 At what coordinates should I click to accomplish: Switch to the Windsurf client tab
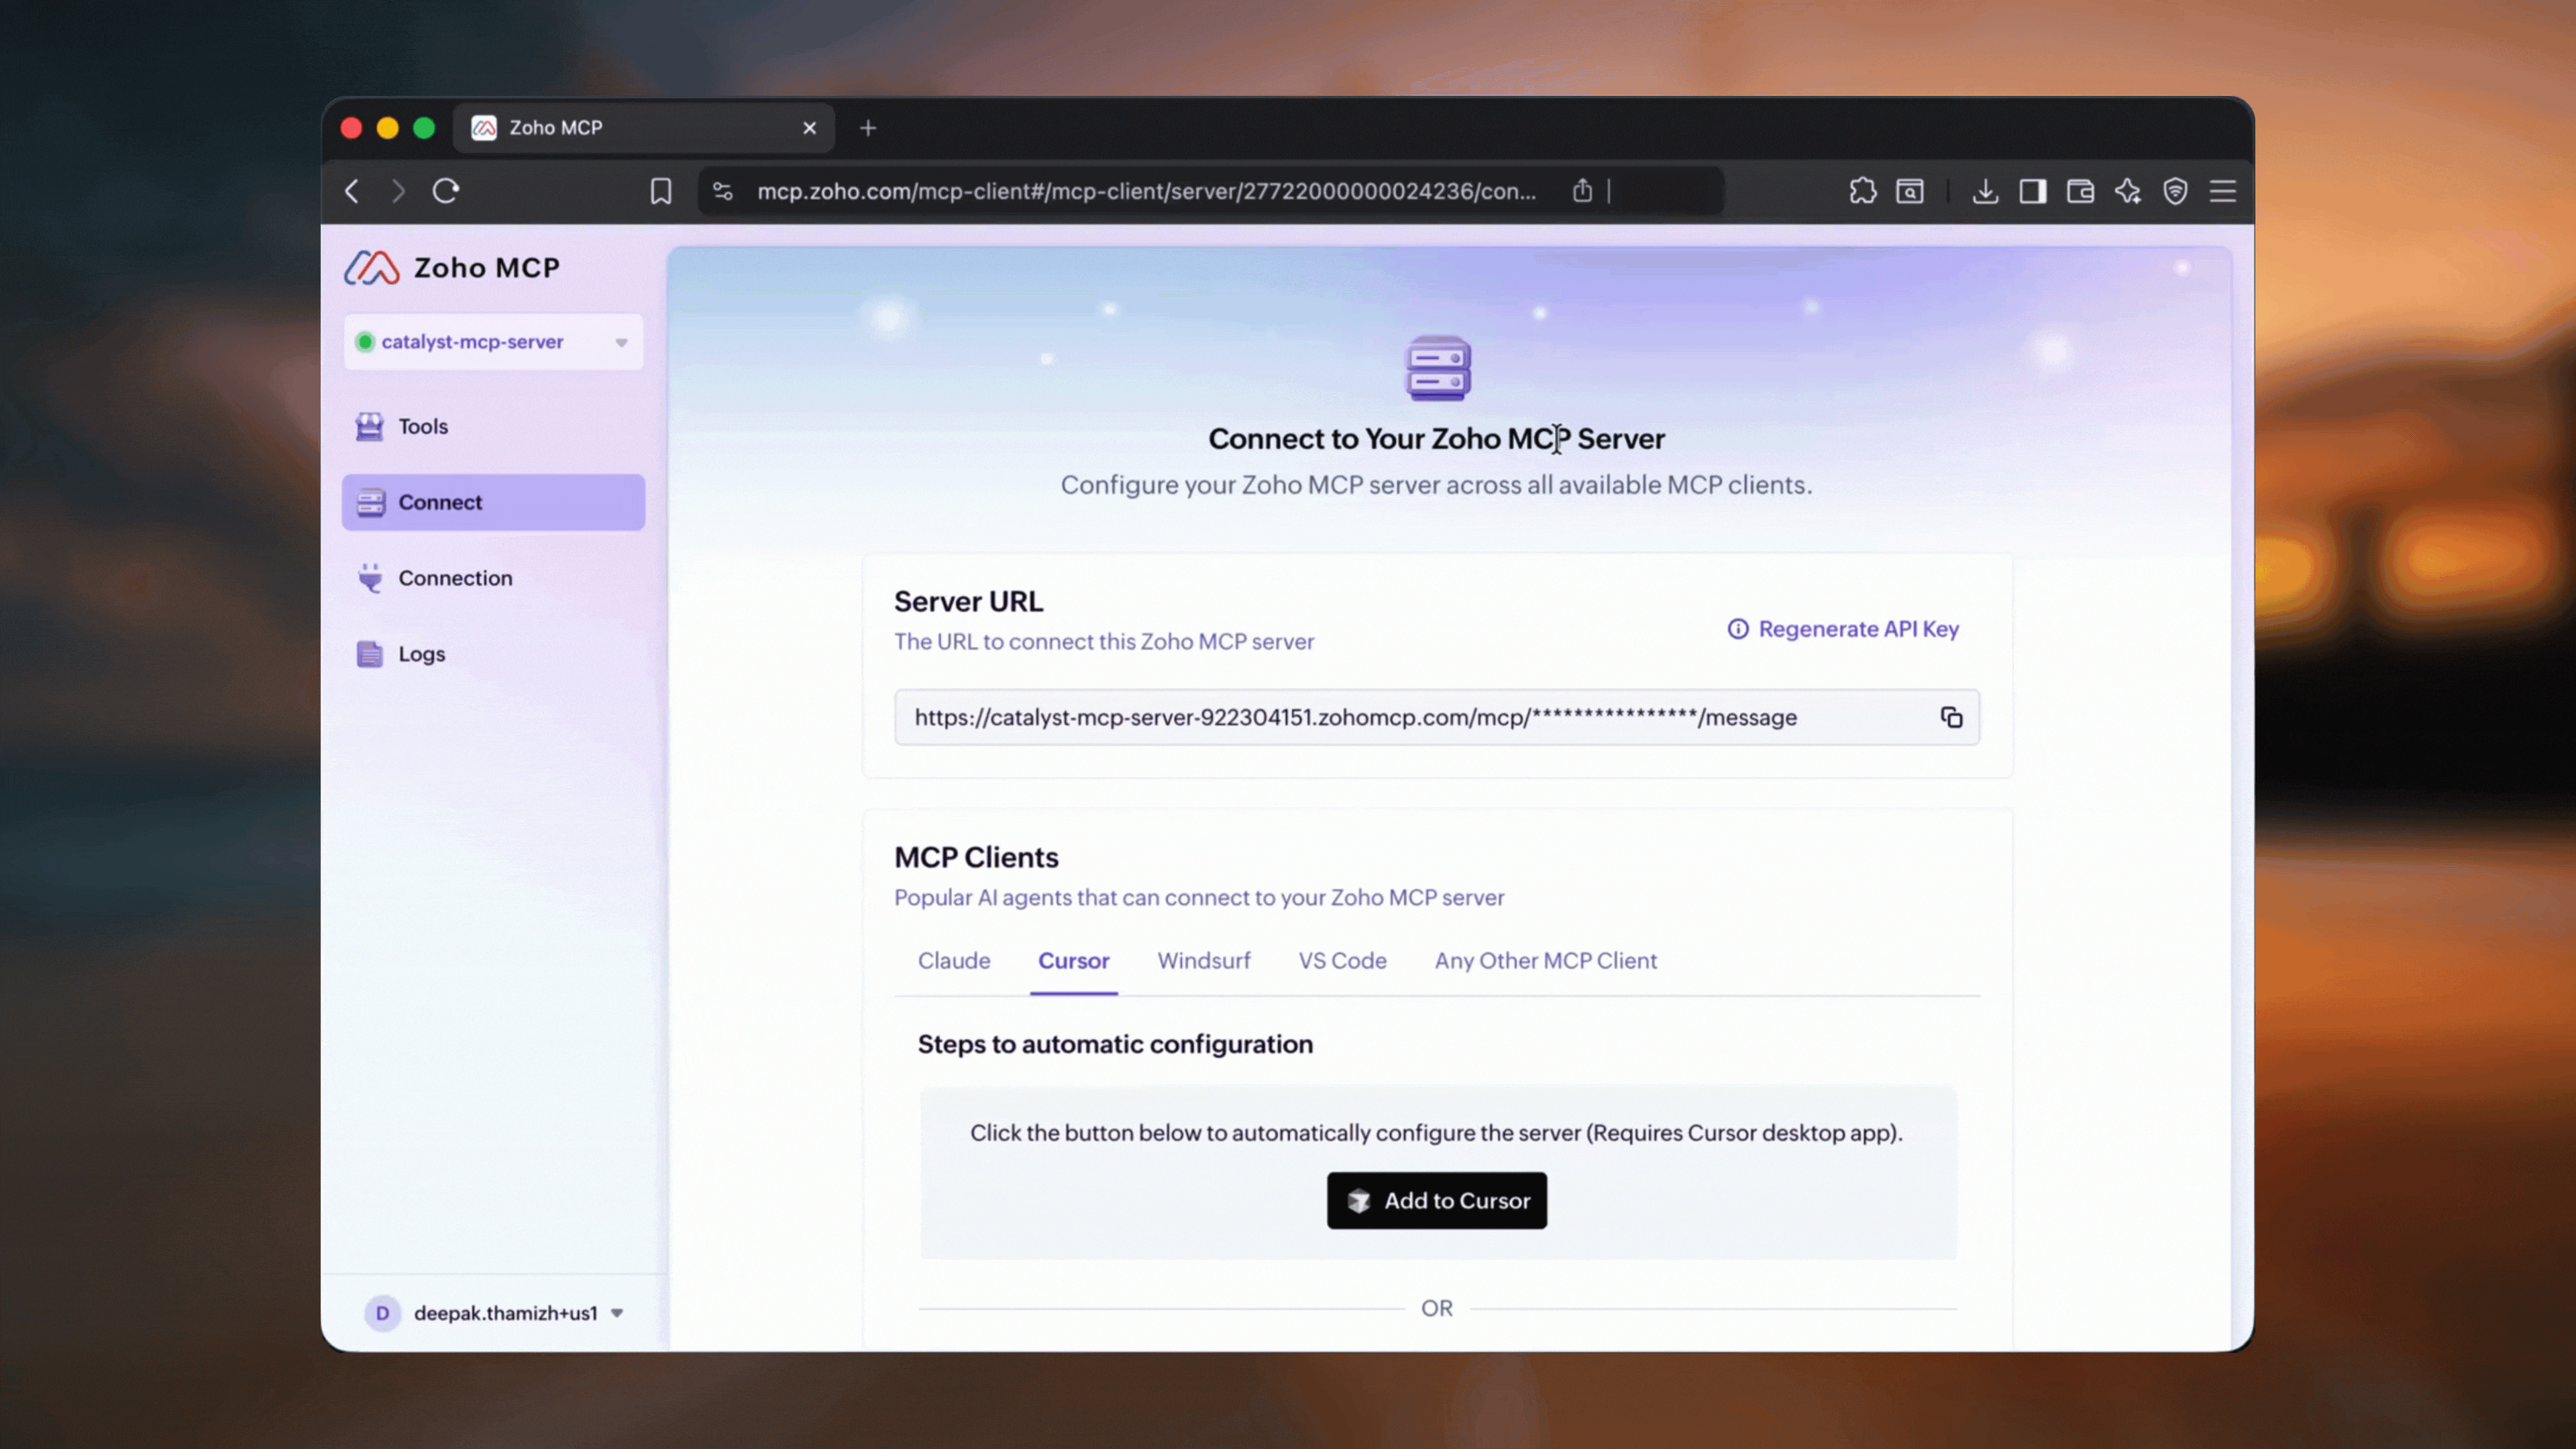[1204, 961]
